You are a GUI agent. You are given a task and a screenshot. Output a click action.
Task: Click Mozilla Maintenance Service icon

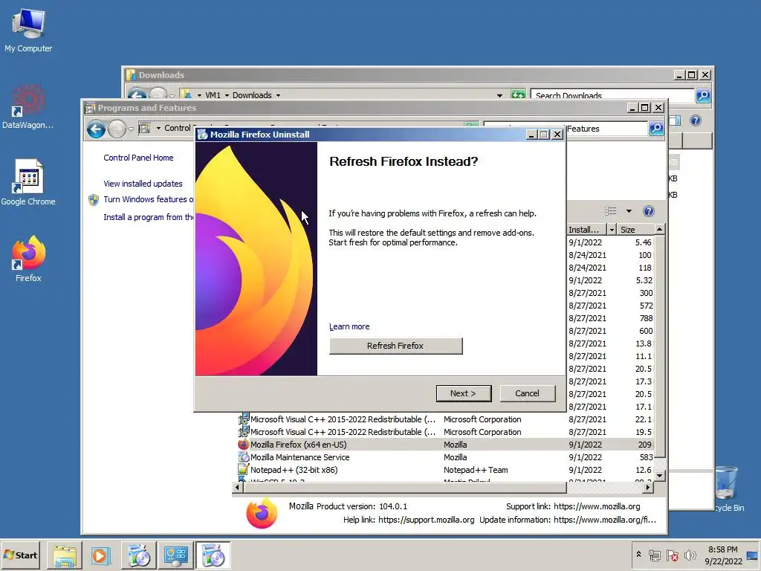[243, 457]
